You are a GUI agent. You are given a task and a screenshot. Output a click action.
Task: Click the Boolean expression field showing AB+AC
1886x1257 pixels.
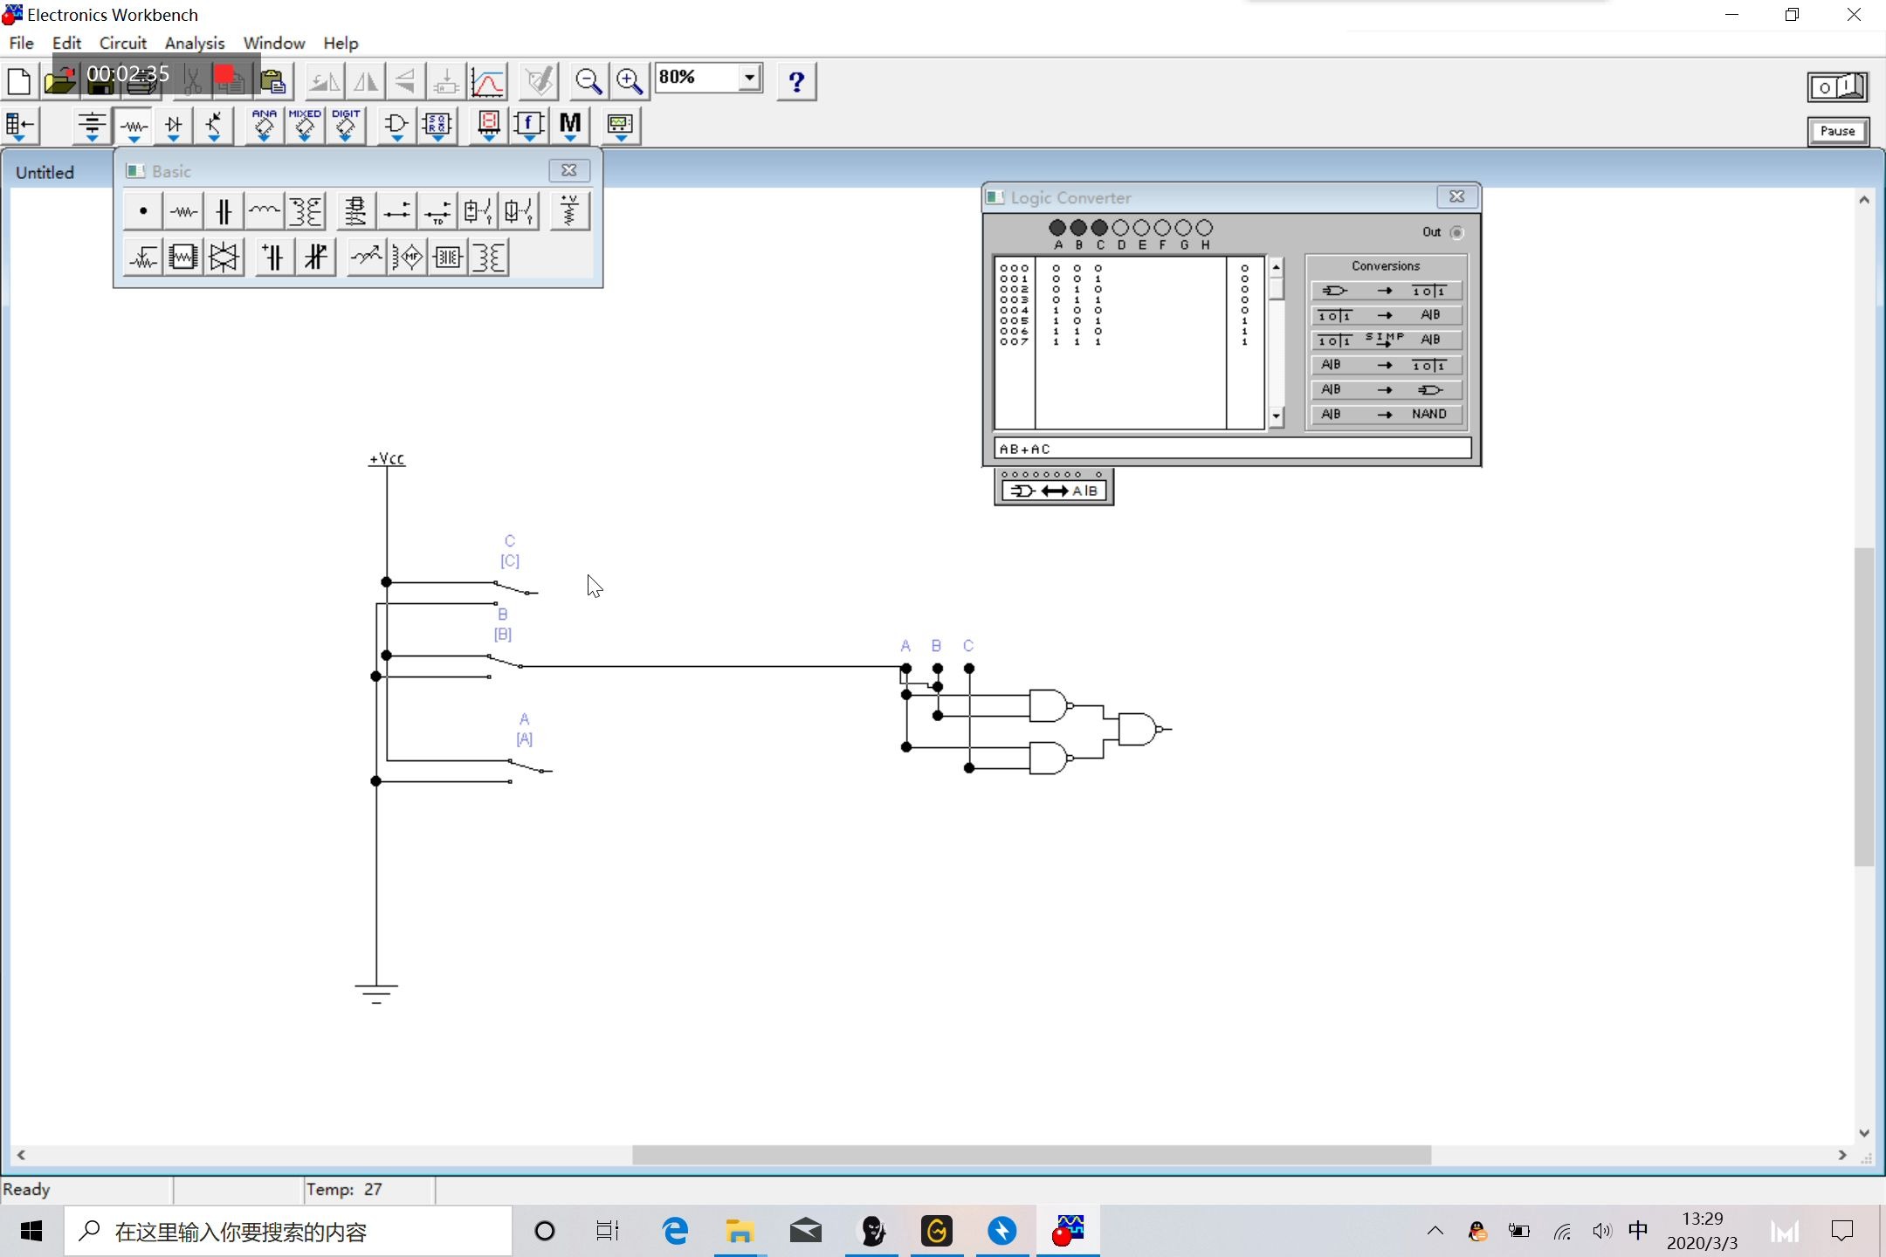pos(1232,449)
